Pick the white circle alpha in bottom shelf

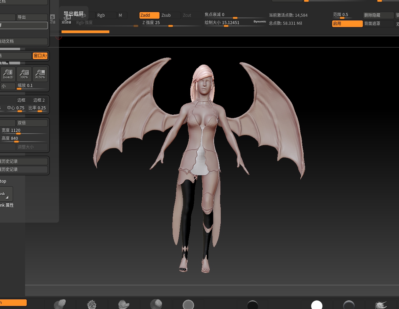point(317,305)
